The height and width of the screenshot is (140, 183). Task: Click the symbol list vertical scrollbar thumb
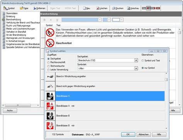pos(166,80)
